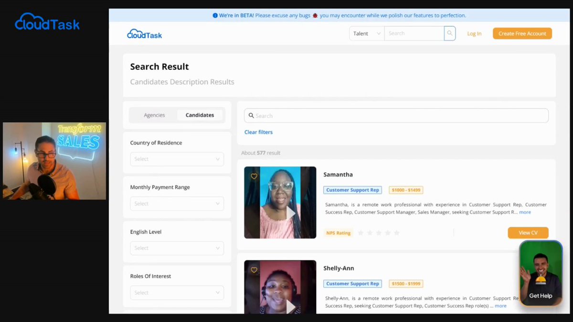The height and width of the screenshot is (322, 573).
Task: Click Create Free Account button
Action: [x=522, y=33]
